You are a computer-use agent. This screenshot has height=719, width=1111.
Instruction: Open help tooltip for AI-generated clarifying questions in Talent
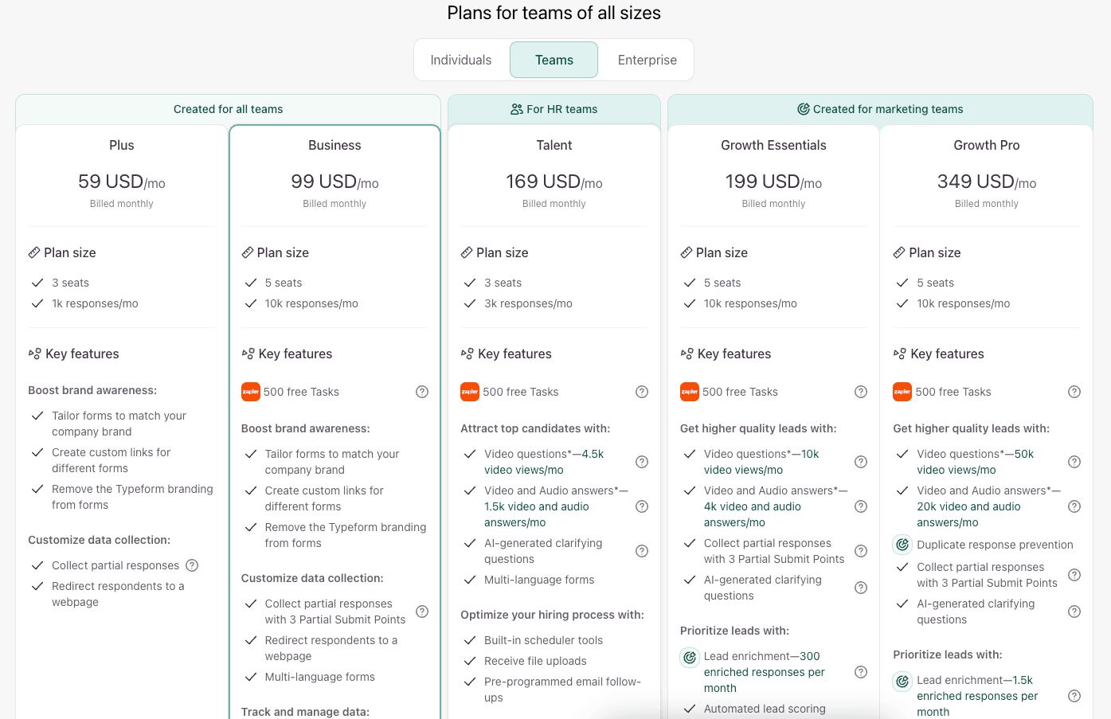[x=642, y=550]
